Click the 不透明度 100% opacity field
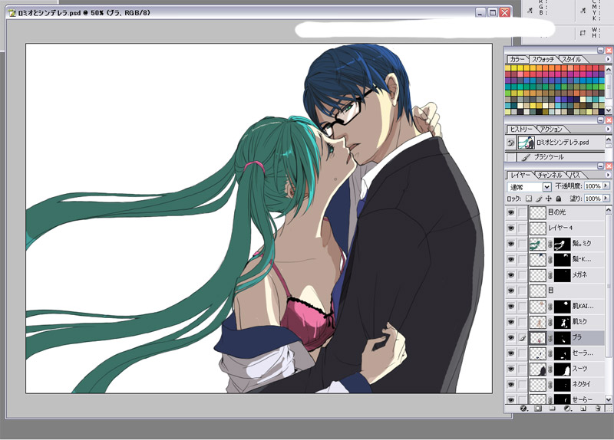The width and height of the screenshot is (614, 440). (593, 186)
